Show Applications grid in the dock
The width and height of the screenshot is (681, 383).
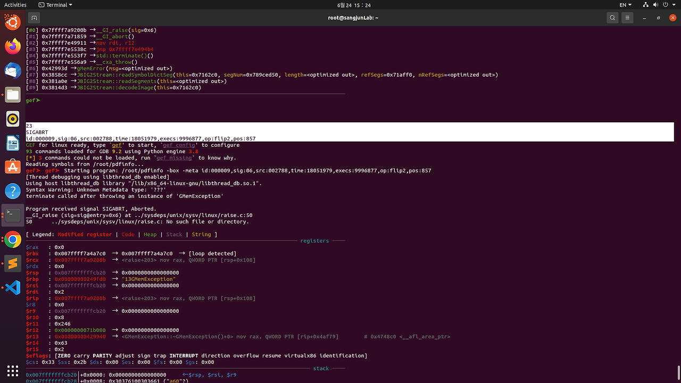coord(13,370)
